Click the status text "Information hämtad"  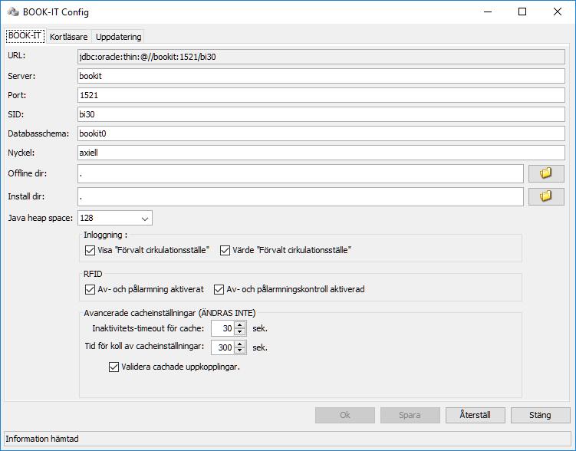coord(42,439)
